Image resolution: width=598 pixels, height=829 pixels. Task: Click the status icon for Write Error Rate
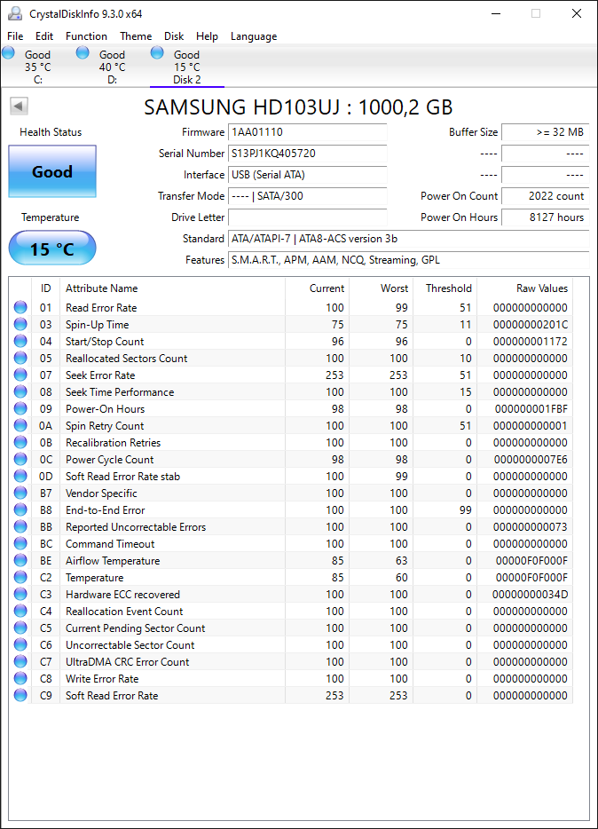tap(20, 678)
